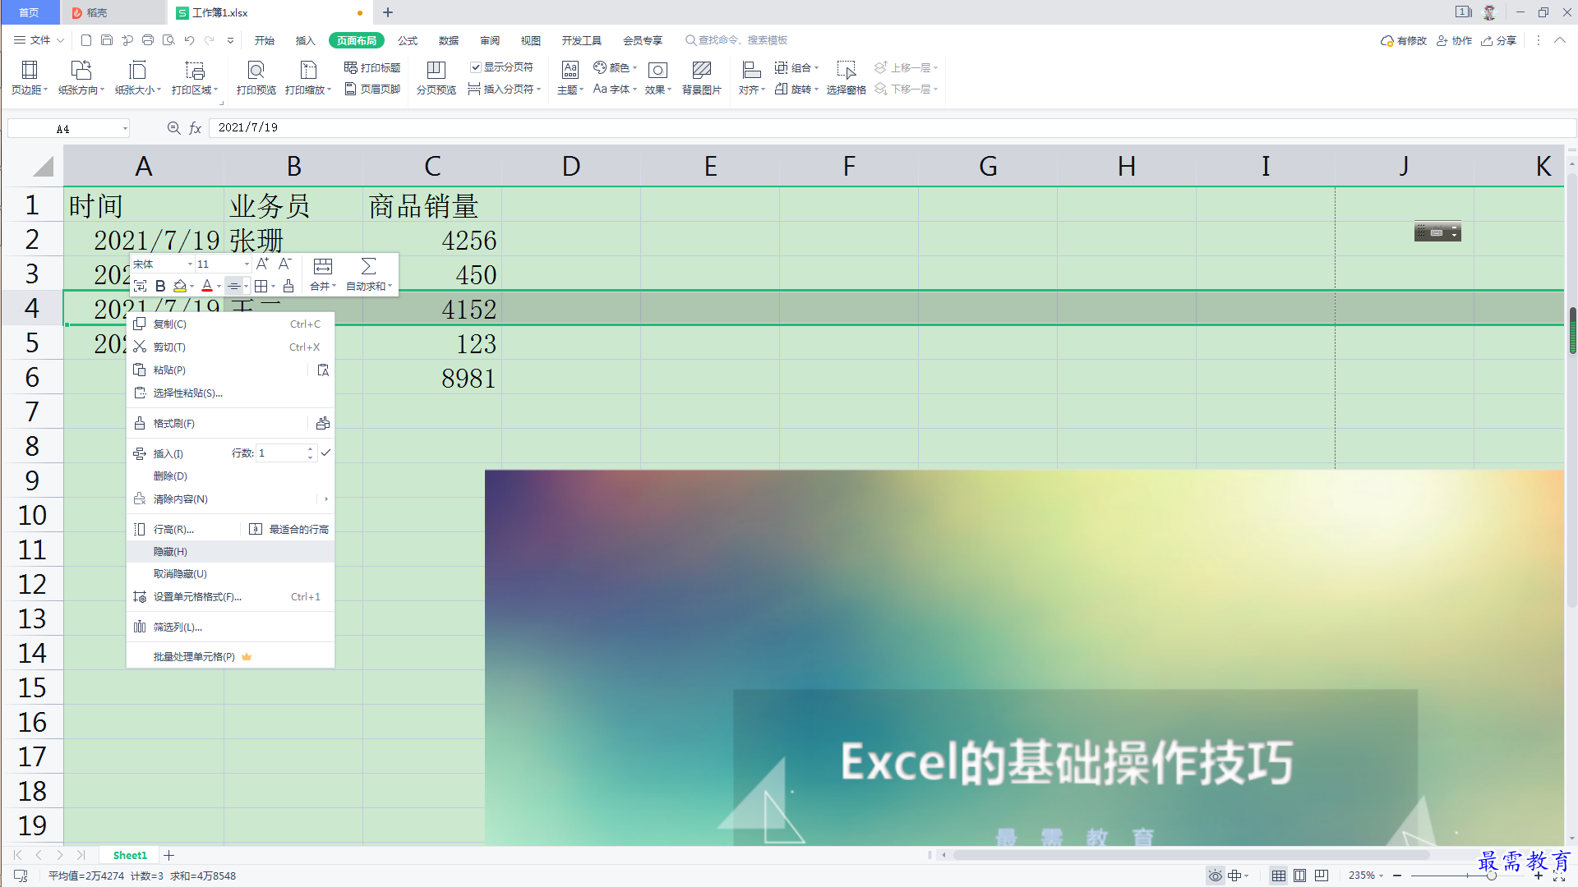The height and width of the screenshot is (887, 1578).
Task: Choose Delete (删除) from context menu
Action: pos(230,476)
